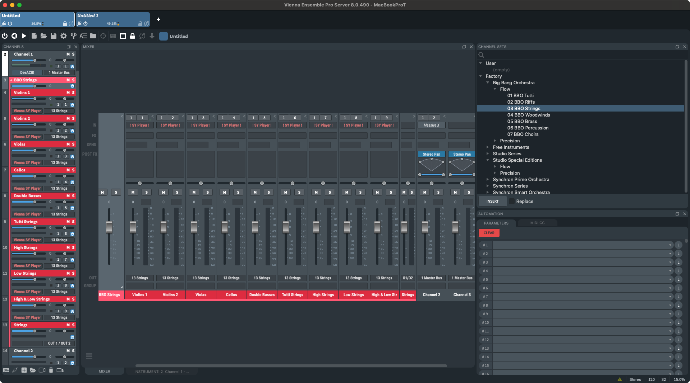Click the crosshair target icon in toolbar

point(103,36)
